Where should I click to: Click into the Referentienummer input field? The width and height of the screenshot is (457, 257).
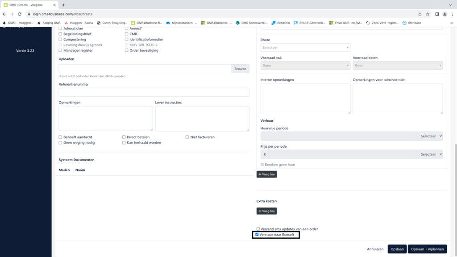[154, 92]
